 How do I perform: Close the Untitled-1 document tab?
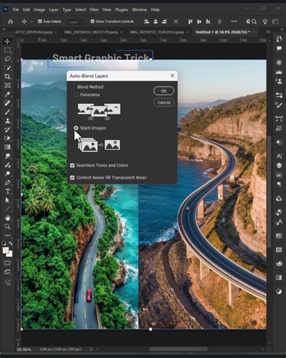tap(254, 32)
